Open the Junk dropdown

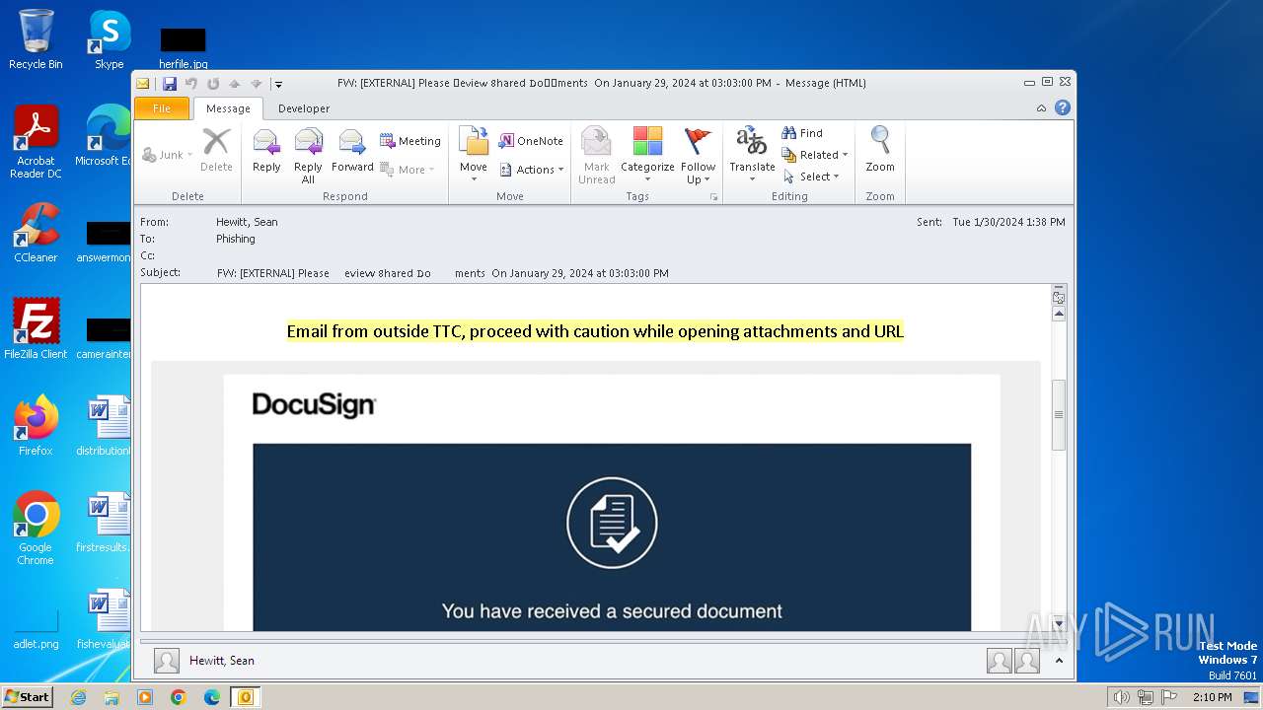pyautogui.click(x=168, y=155)
